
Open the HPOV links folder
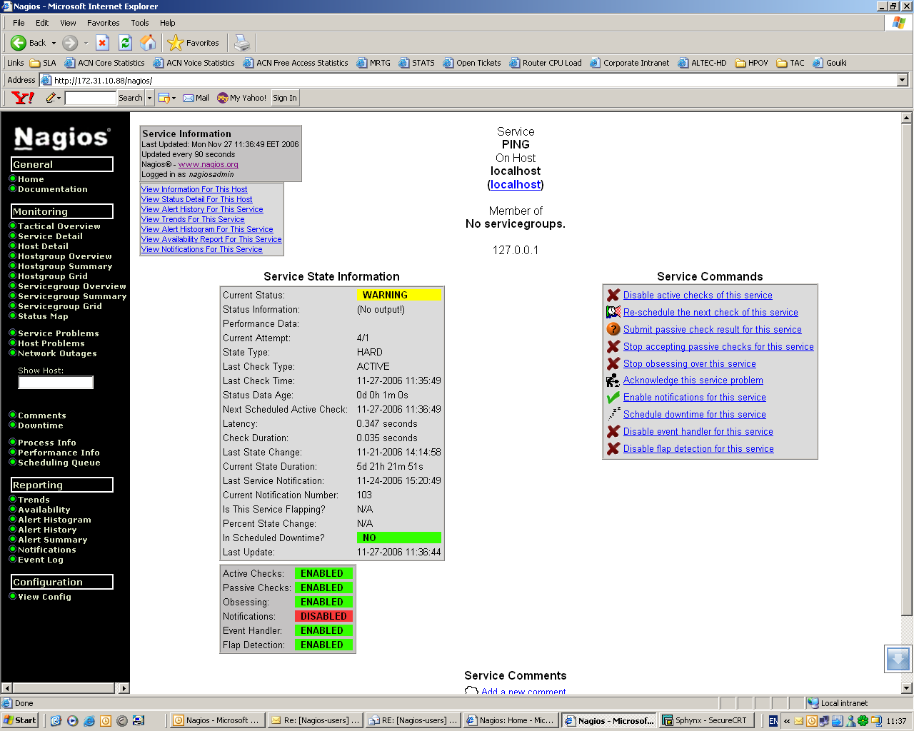click(751, 63)
